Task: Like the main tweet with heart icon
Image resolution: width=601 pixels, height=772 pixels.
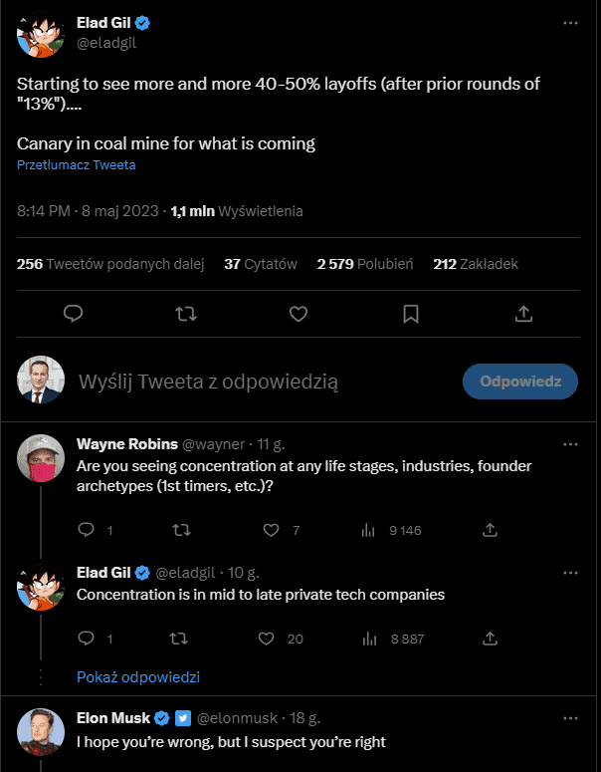Action: [298, 314]
